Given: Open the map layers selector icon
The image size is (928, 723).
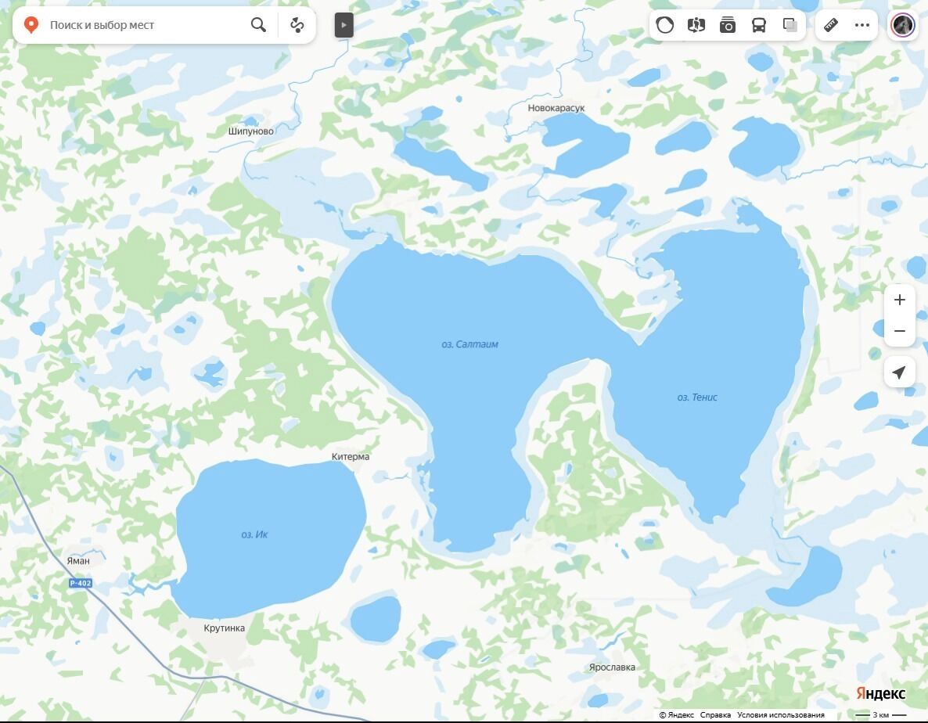Looking at the screenshot, I should point(790,25).
